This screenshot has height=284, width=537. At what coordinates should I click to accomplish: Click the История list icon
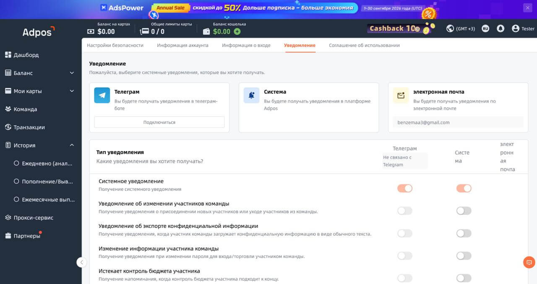click(x=8, y=145)
